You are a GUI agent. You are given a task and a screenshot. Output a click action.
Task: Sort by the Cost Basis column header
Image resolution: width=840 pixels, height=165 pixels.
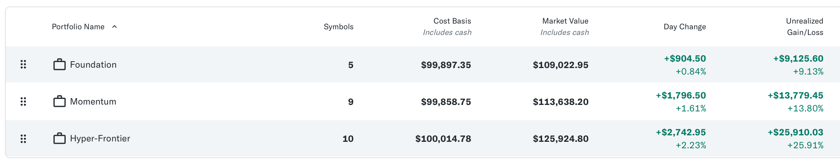(x=452, y=21)
